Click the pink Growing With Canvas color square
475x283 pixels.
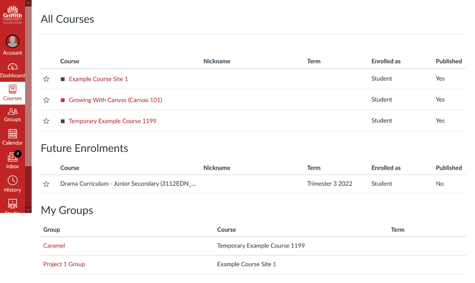63,100
